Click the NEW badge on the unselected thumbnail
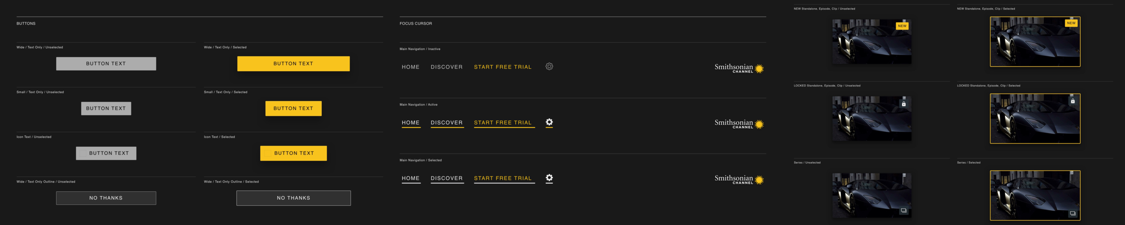The height and width of the screenshot is (225, 1125). click(902, 26)
